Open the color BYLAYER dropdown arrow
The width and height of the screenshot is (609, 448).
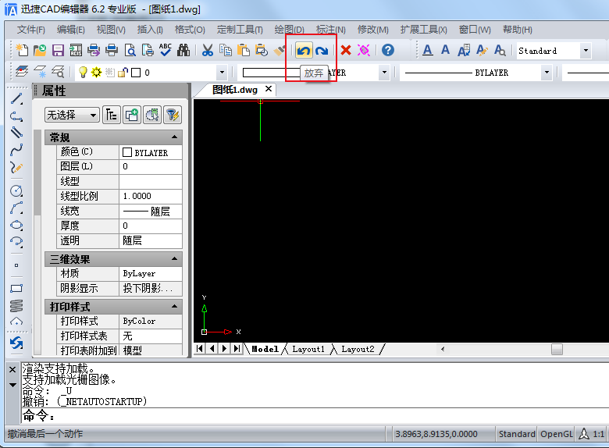[x=384, y=73]
